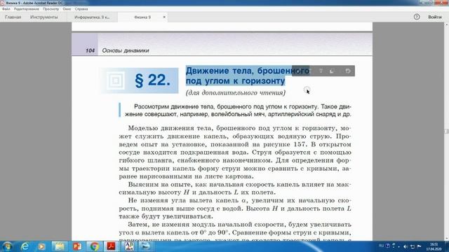Open PowerPoint from the taskbar
Screen dimensions: 449x252
click(x=76, y=246)
